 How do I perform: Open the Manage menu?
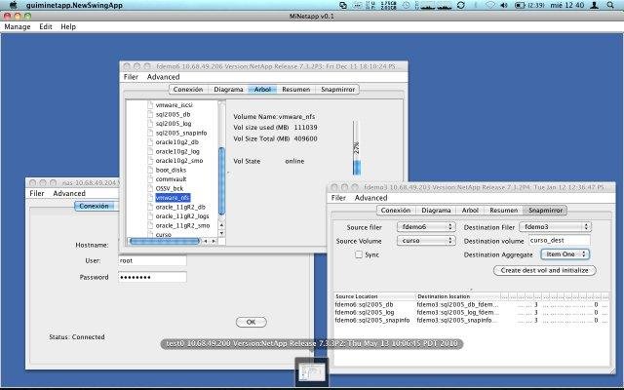coord(18,26)
